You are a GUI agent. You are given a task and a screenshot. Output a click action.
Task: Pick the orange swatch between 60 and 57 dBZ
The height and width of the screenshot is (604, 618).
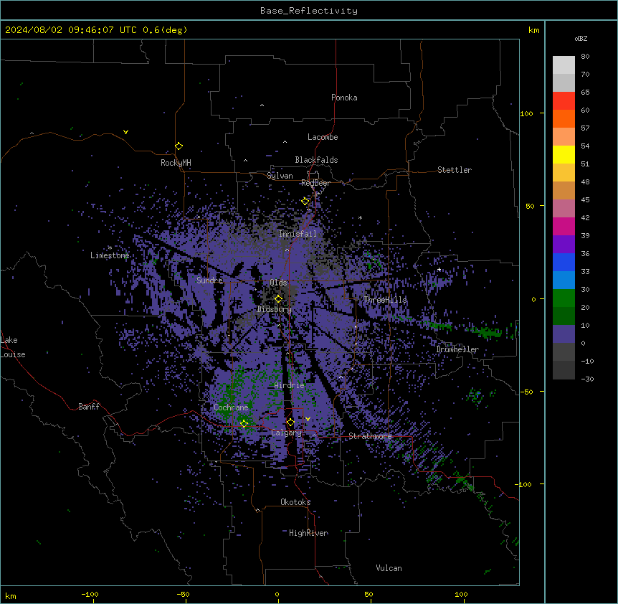pyautogui.click(x=564, y=118)
